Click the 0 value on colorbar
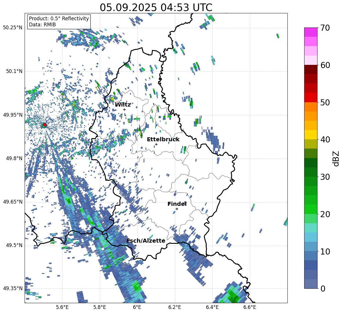This screenshot has width=343, height=313. tap(323, 289)
